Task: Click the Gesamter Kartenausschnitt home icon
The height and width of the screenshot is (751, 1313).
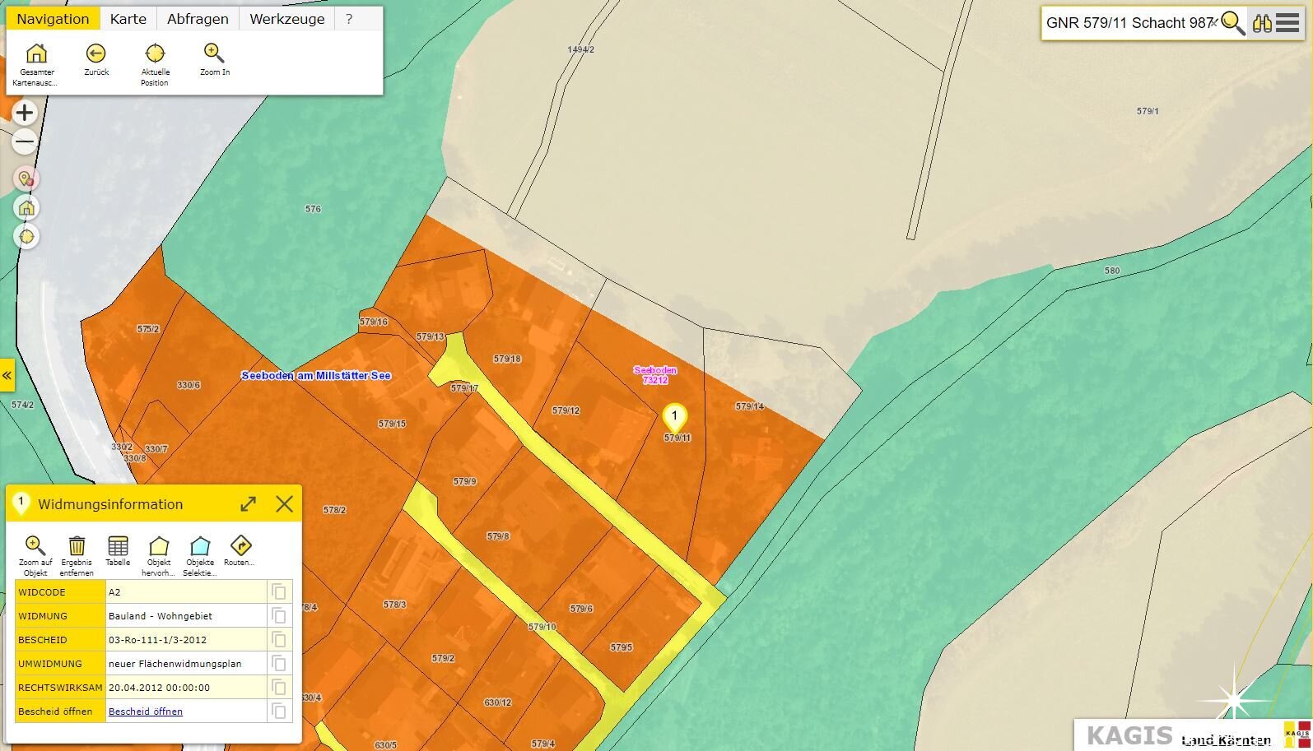Action: (x=36, y=54)
